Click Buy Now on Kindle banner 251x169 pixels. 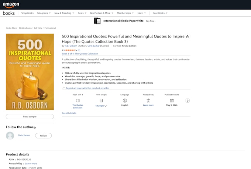(x=151, y=21)
